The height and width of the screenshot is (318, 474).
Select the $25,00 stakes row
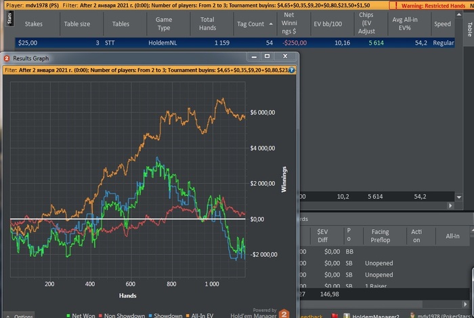235,43
